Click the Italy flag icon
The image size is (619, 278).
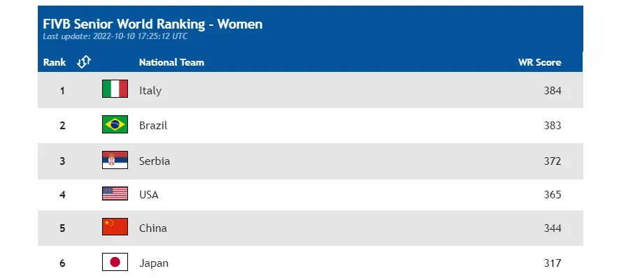click(x=115, y=89)
